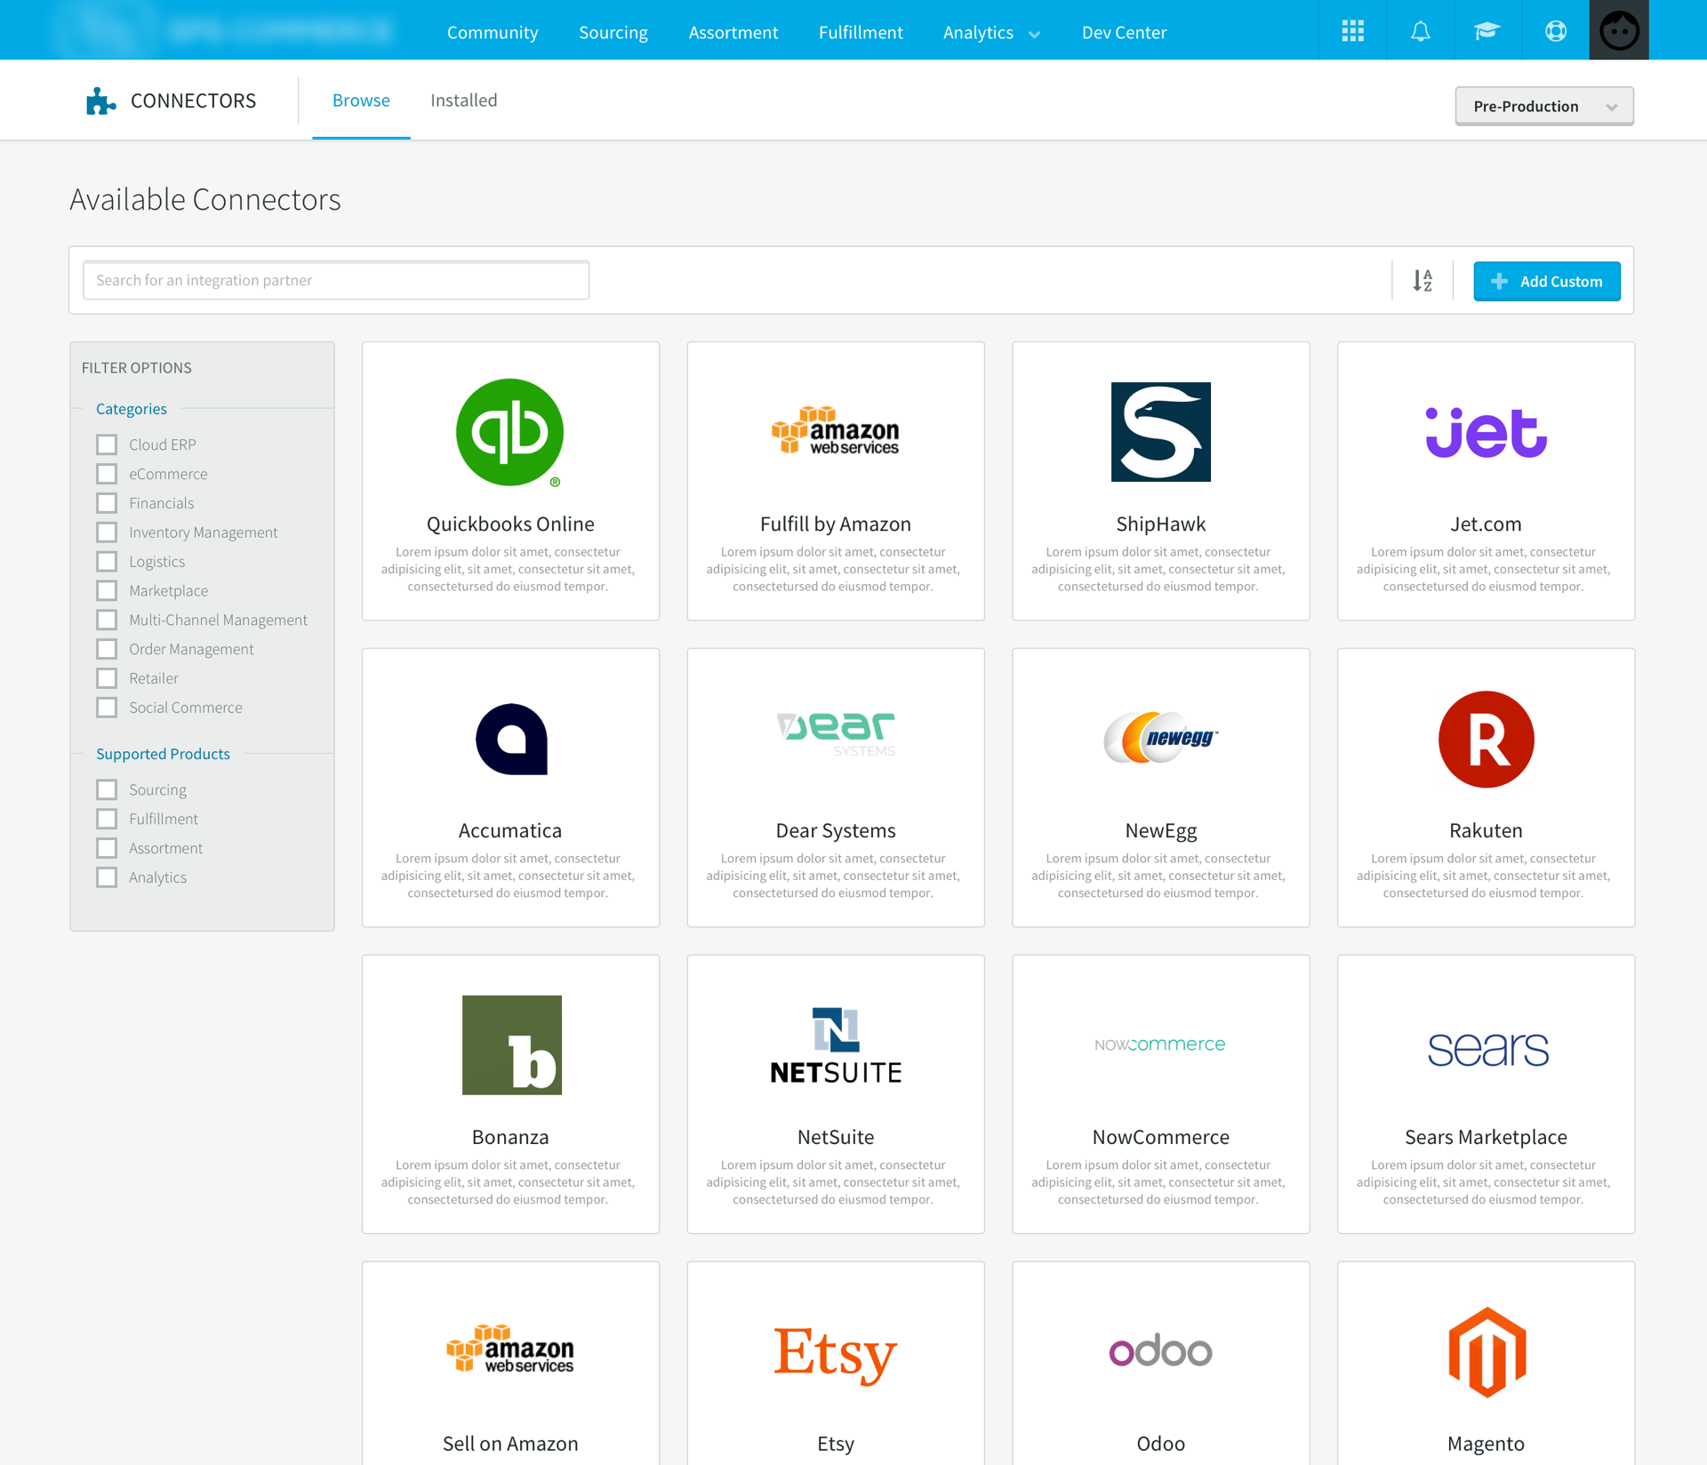
Task: Enable the Cloud ERP category checkbox
Action: click(x=107, y=444)
